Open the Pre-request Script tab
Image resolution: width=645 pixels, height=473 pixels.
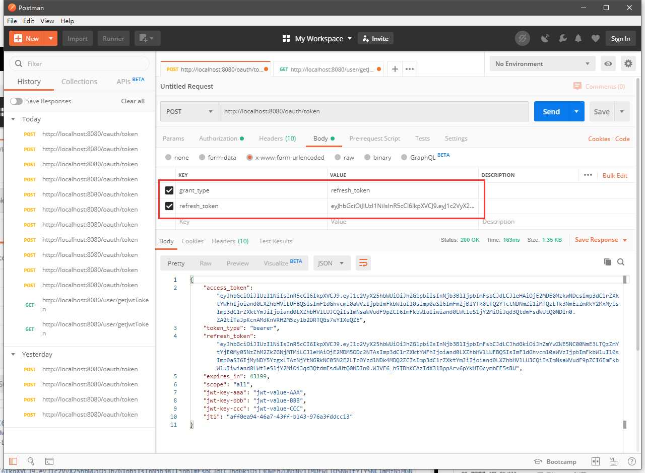pos(375,139)
